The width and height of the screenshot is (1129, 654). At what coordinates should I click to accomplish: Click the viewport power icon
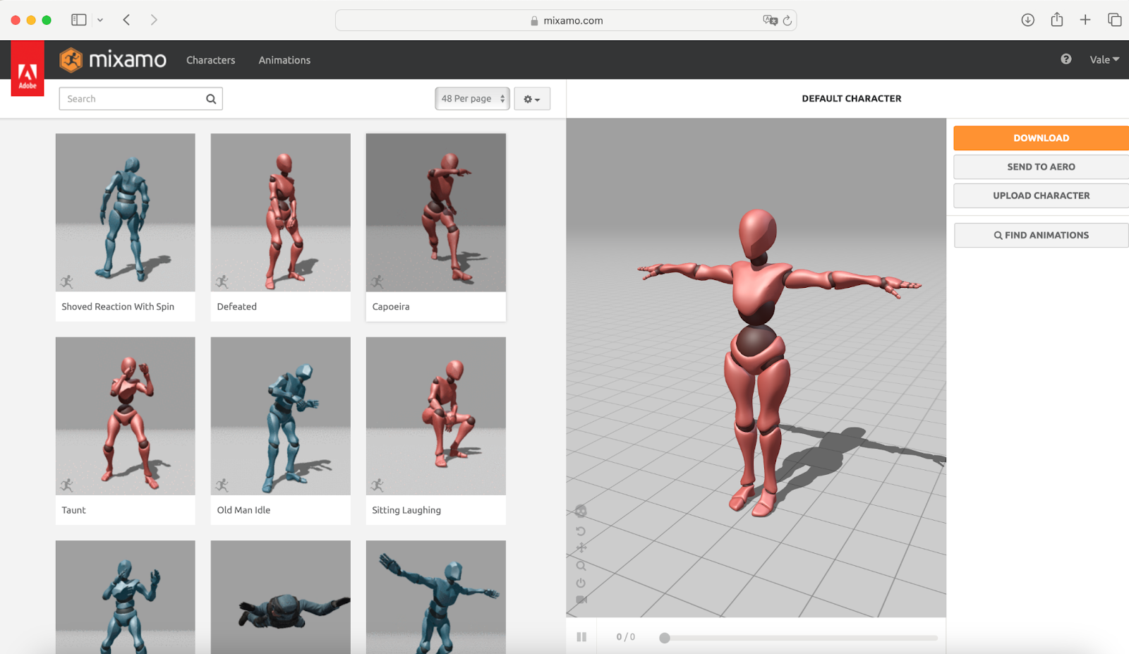point(581,583)
